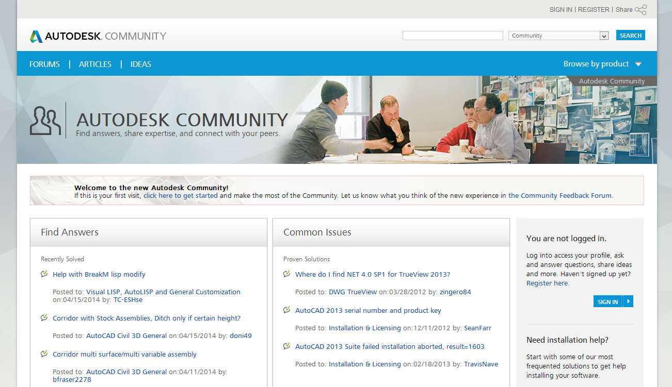Screen dimensions: 672x387
Task: View zingero84 user profile
Action: (x=455, y=292)
